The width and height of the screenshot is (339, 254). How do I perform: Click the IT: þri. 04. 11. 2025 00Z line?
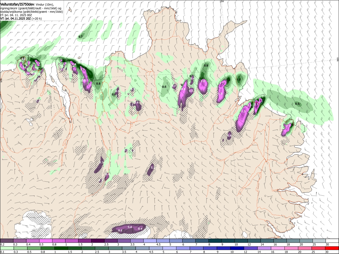[x=16, y=15]
